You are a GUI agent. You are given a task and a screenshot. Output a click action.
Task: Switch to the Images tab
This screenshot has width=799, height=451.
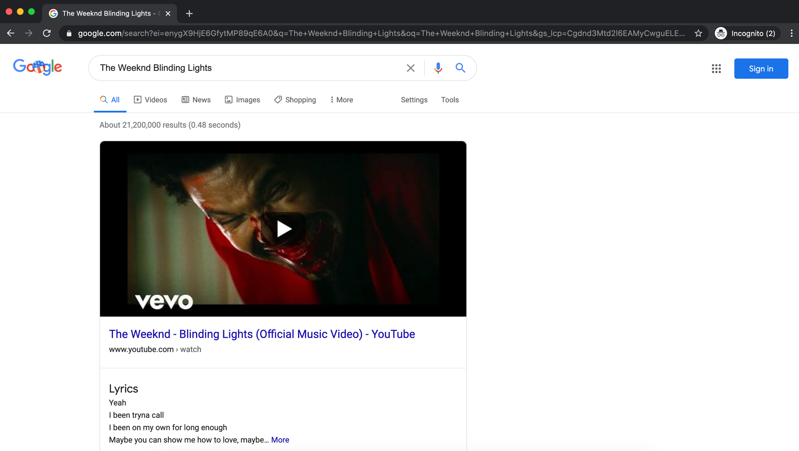point(242,100)
